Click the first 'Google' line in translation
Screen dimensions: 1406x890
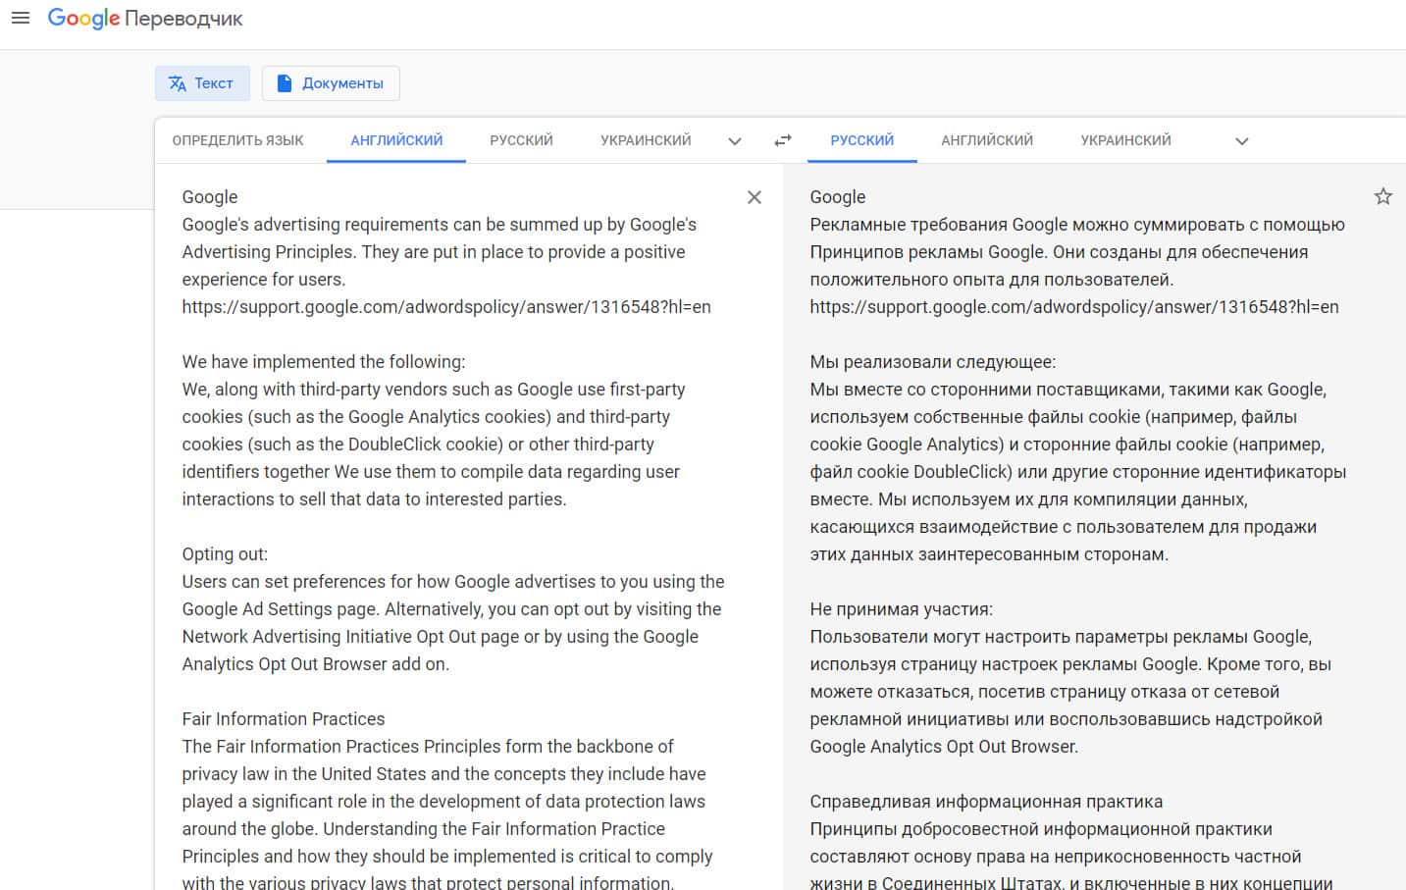point(838,197)
